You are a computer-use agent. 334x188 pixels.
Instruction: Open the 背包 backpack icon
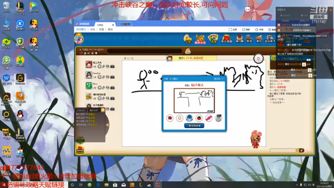coord(259,39)
